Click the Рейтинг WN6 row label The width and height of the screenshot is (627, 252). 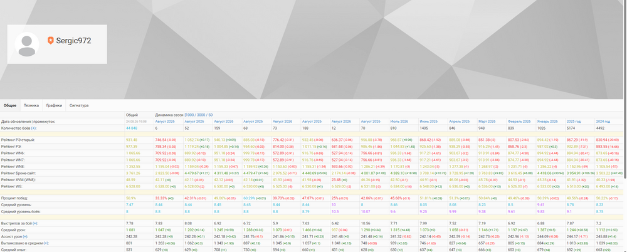(13, 153)
